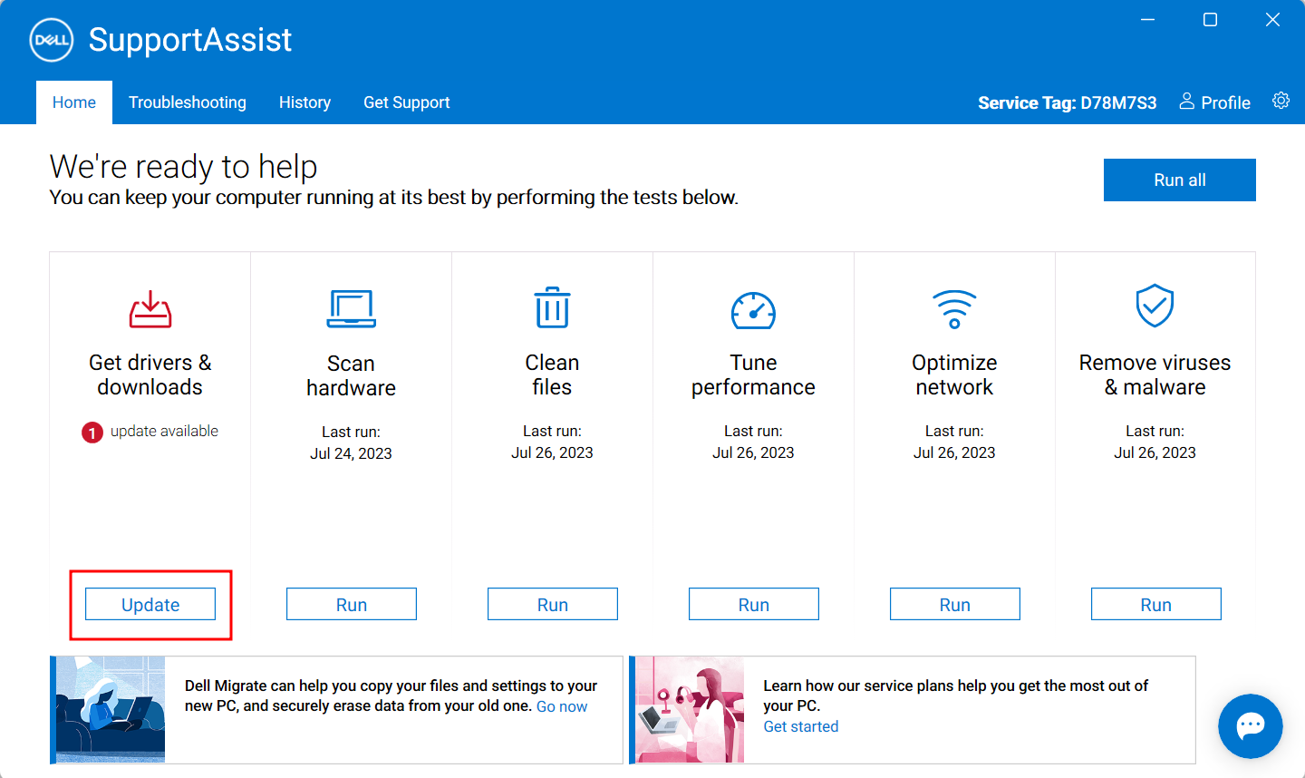Screen dimensions: 1305x778
Task: Click the Profile person icon
Action: 1186,101
